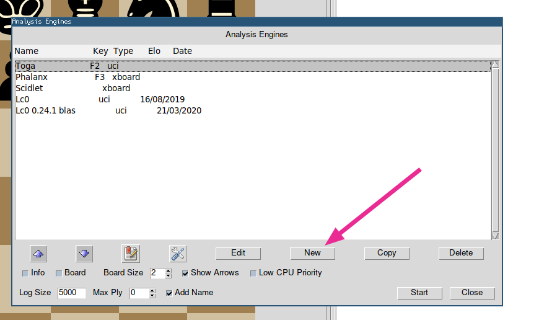This screenshot has height=320, width=539.
Task: Click the Log Size input field
Action: (x=71, y=293)
